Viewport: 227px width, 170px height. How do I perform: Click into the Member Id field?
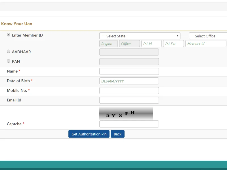click(x=206, y=44)
